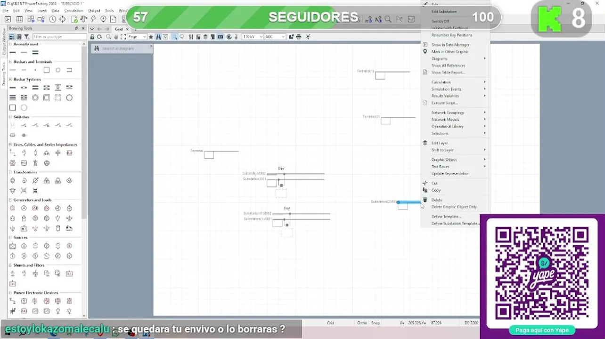Image resolution: width=605 pixels, height=339 pixels.
Task: Switch to the Grid diagram tab
Action: 119,29
